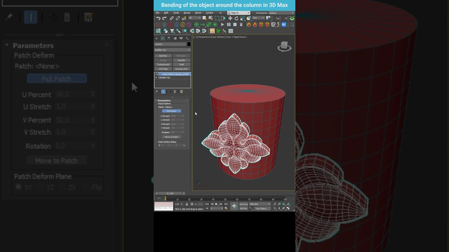The height and width of the screenshot is (252, 449).
Task: Open Select by Name tool
Action: click(210, 18)
